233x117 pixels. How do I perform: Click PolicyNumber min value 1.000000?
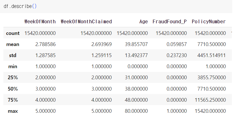(x=216, y=66)
